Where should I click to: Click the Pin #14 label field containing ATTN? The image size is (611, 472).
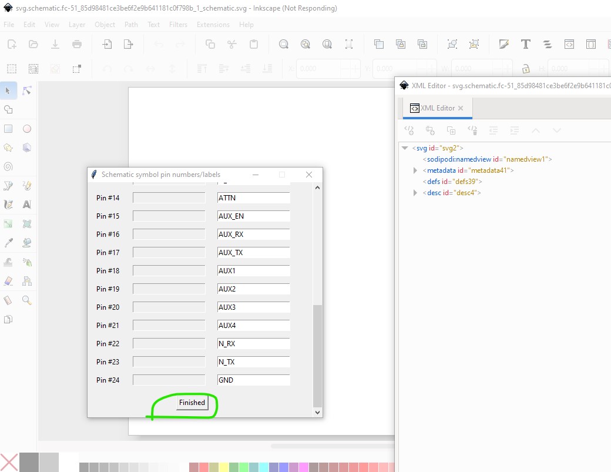(254, 197)
